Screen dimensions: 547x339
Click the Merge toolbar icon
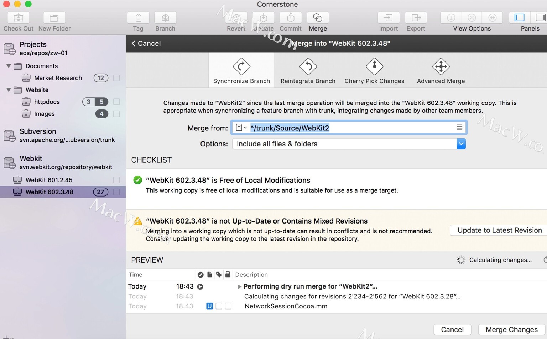(x=318, y=17)
